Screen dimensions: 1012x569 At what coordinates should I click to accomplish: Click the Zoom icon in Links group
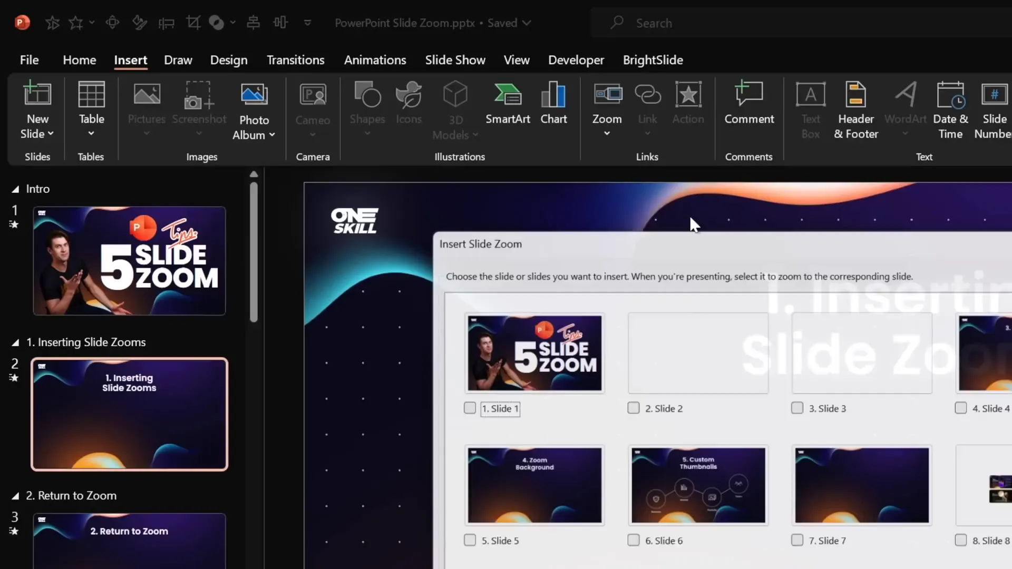[x=608, y=95]
